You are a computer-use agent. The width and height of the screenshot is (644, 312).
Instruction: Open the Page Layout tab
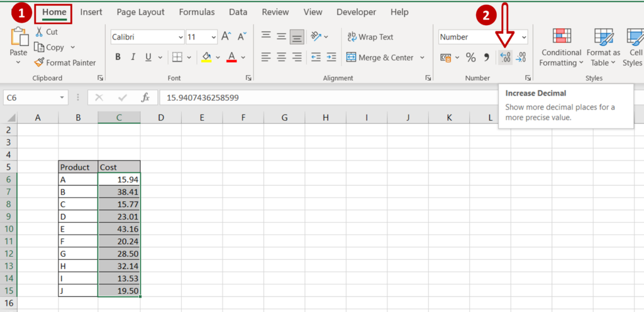pos(140,13)
